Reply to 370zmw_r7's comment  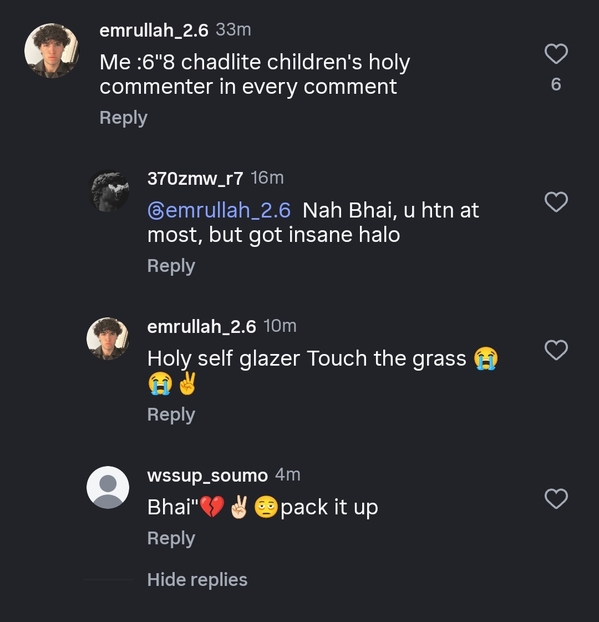pos(171,266)
